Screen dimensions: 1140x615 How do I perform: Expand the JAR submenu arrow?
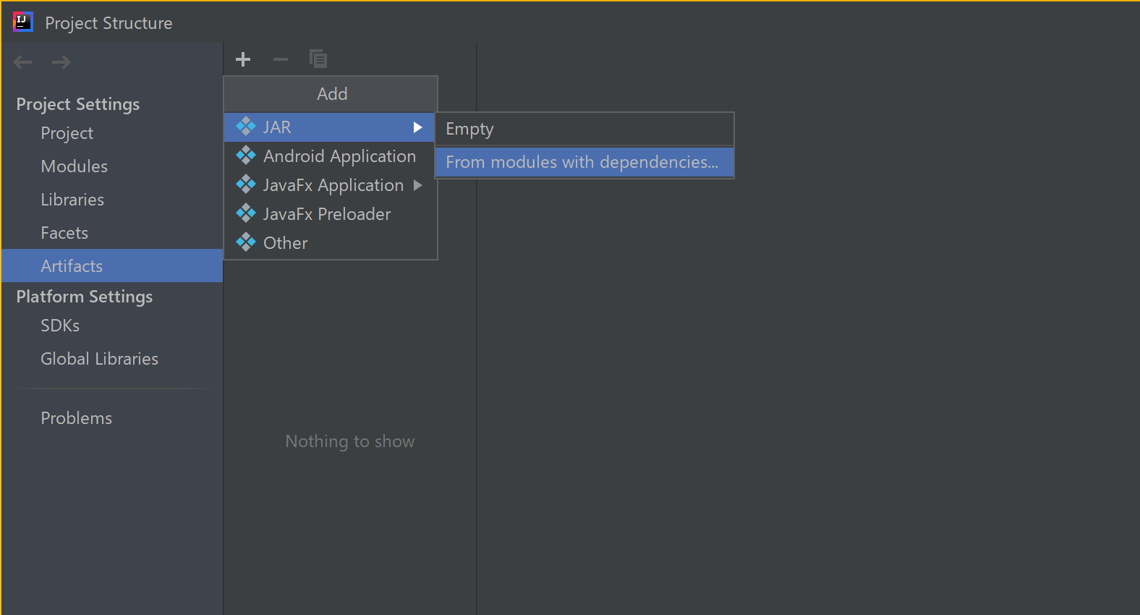pyautogui.click(x=417, y=127)
